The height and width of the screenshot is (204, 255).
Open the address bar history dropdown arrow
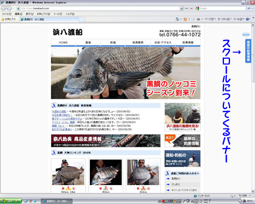pyautogui.click(x=181, y=8)
